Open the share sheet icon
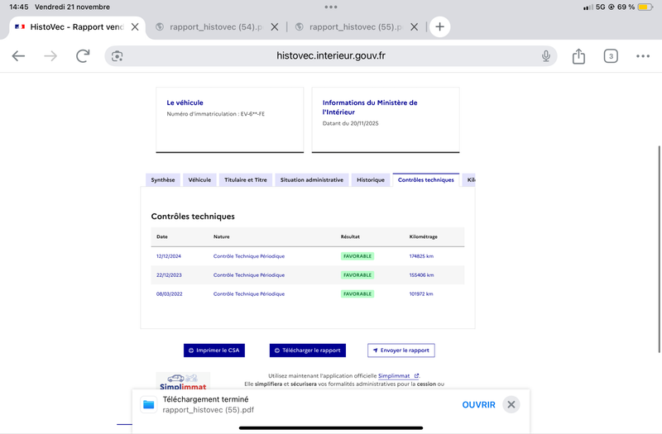Image resolution: width=662 pixels, height=434 pixels. pyautogui.click(x=578, y=55)
